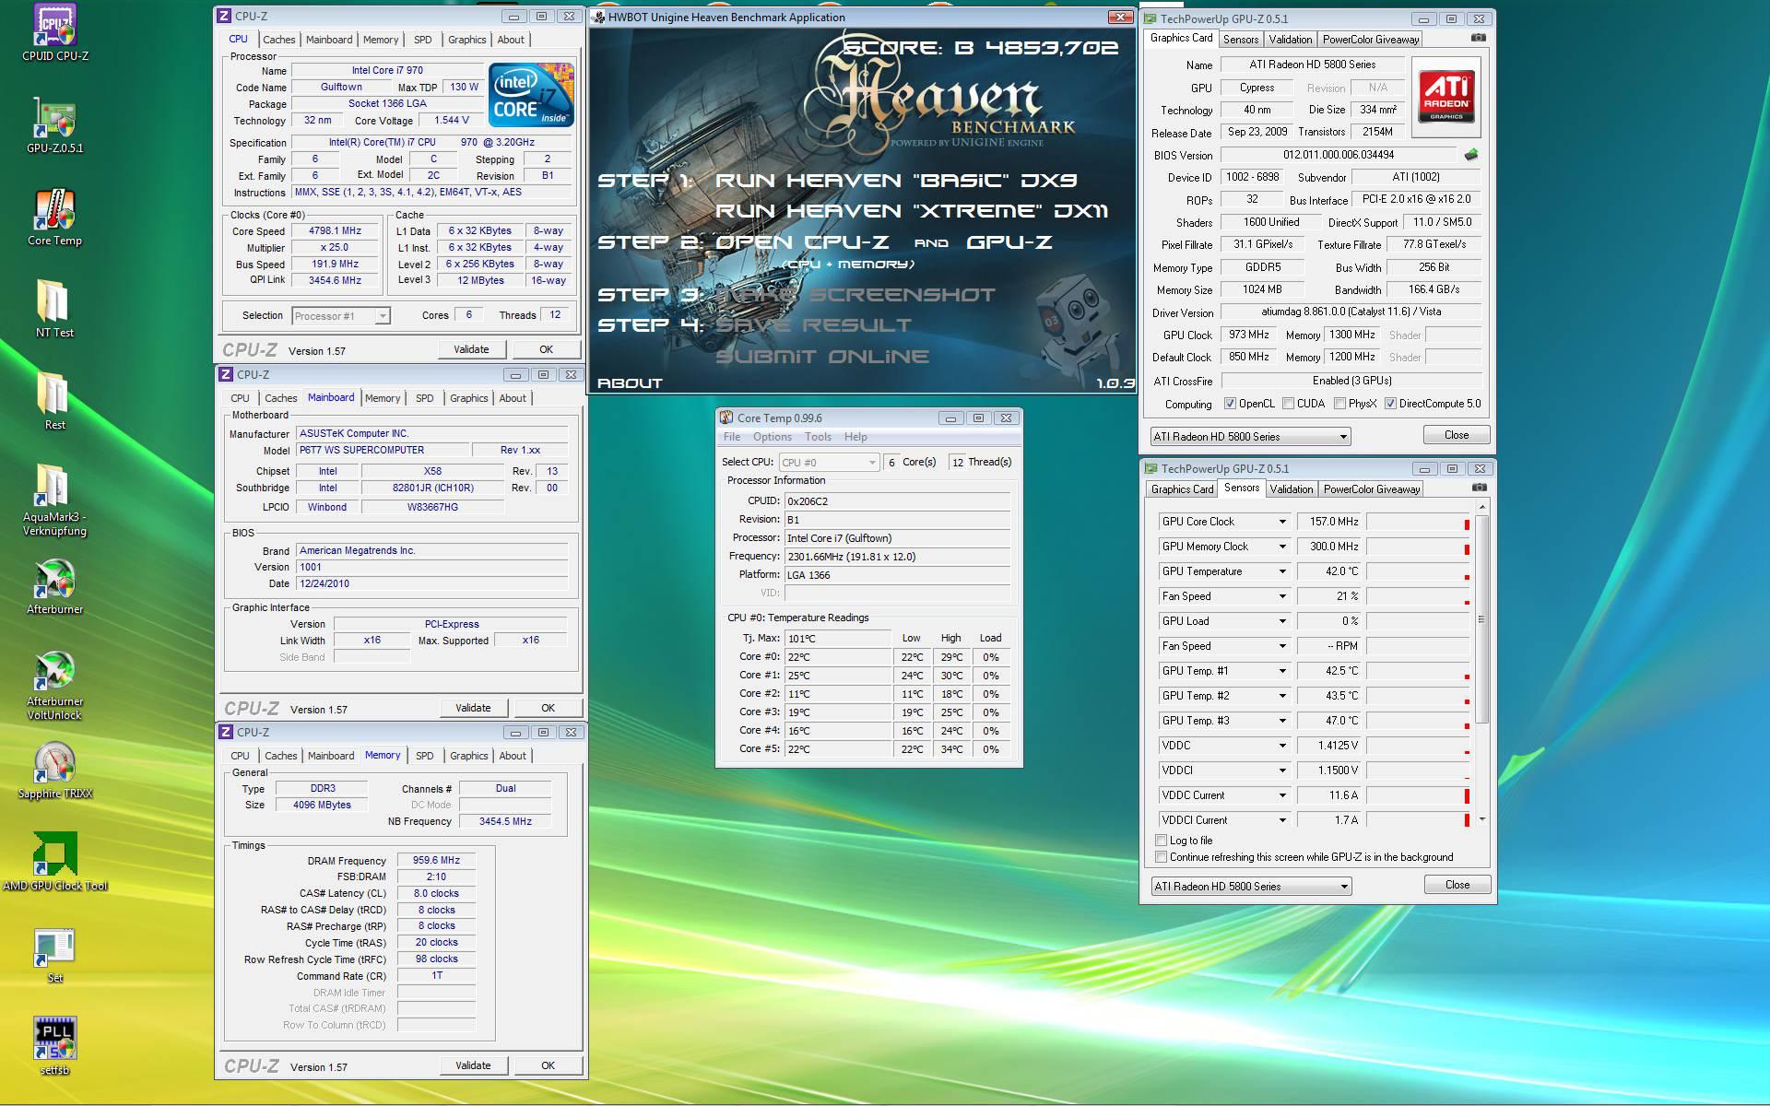
Task: Enable the CUDA checkbox
Action: (1288, 404)
